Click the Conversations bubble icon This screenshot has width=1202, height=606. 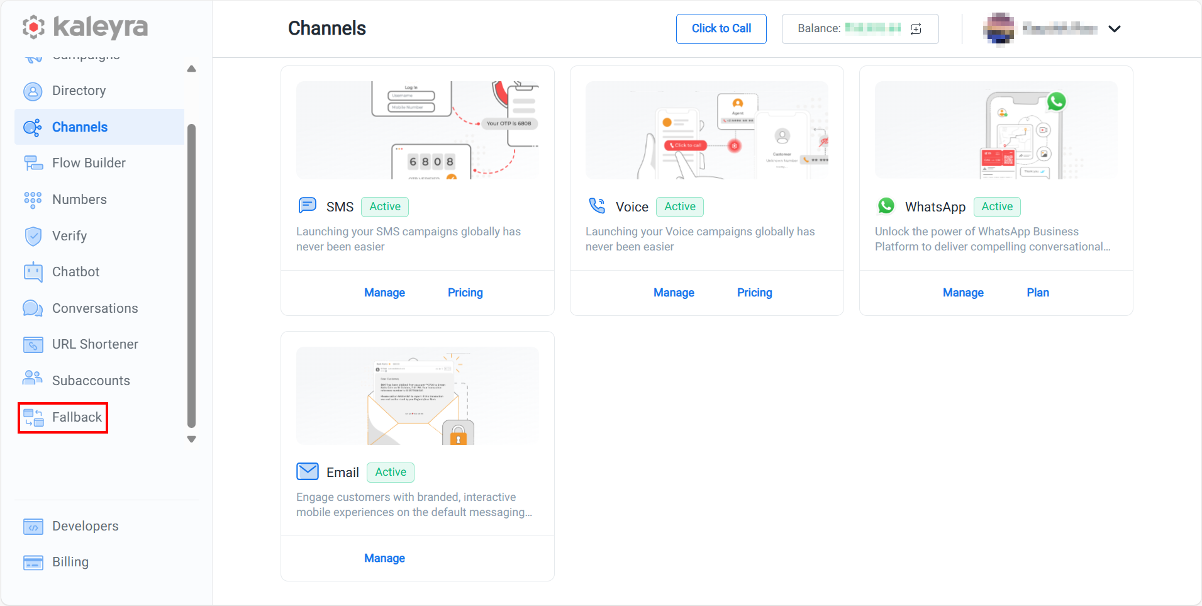[33, 308]
